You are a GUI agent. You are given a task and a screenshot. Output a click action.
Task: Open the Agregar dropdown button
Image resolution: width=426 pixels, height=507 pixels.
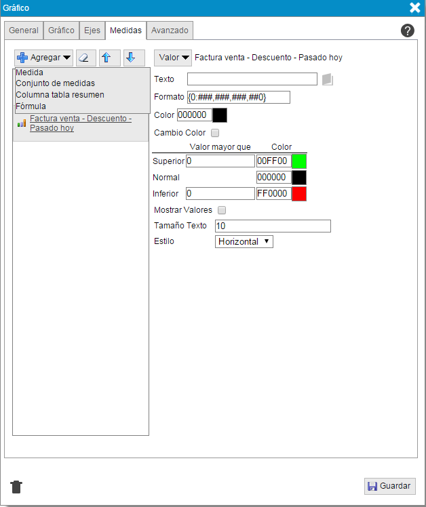click(x=43, y=58)
